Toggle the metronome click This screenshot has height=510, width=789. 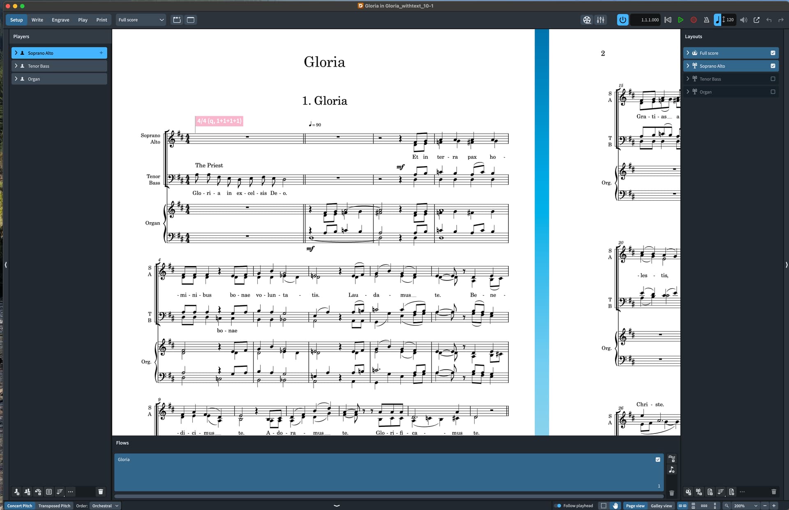[x=706, y=20]
